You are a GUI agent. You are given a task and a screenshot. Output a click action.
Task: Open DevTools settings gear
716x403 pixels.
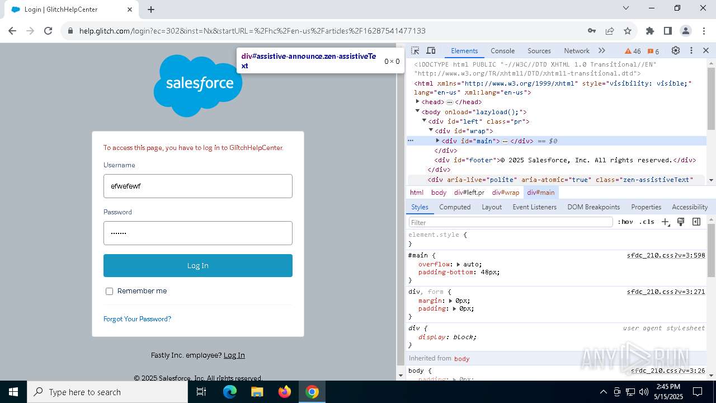coord(676,50)
